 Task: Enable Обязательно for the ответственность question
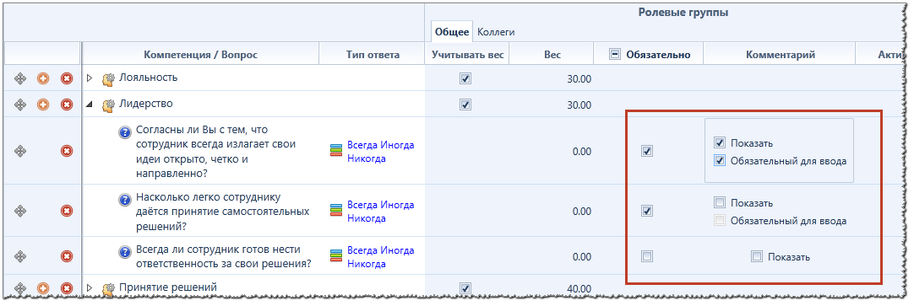coord(646,256)
